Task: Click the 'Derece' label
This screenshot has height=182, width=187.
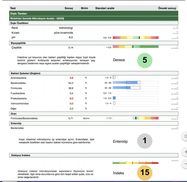Action: point(119,60)
